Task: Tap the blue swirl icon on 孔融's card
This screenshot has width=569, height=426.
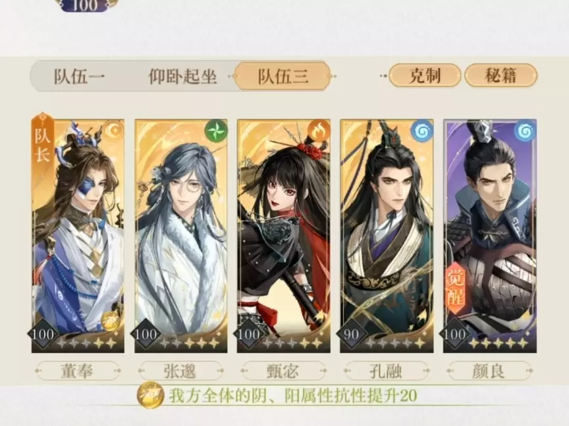Action: tap(422, 130)
